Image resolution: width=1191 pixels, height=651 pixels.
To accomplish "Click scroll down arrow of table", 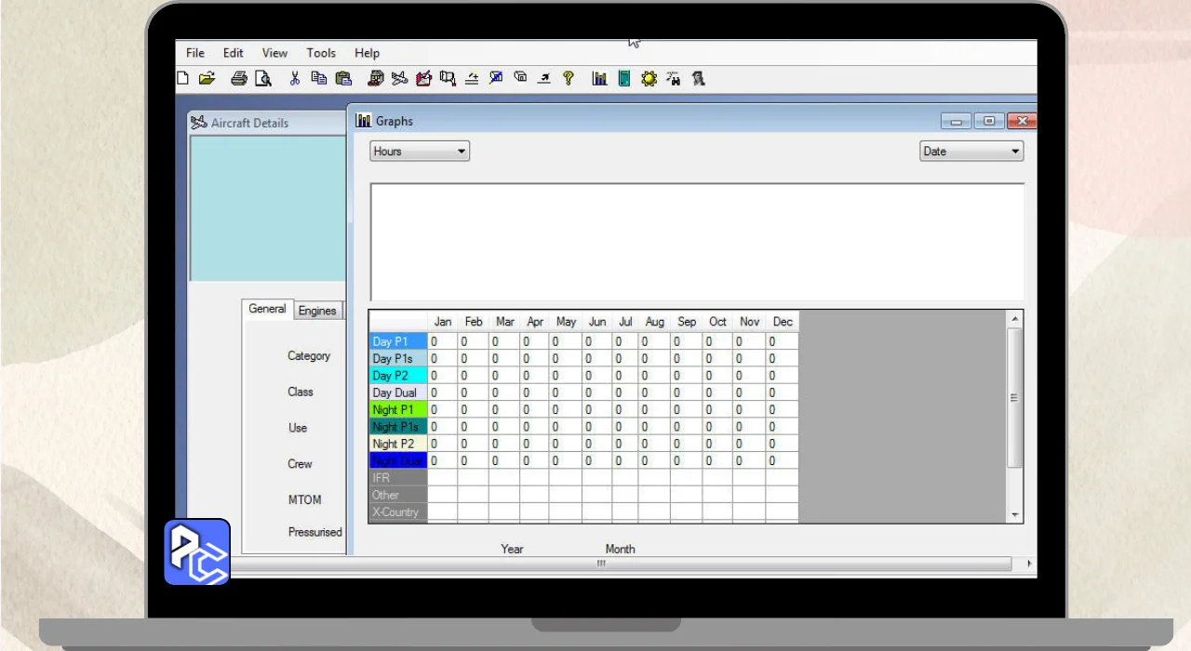I will [1014, 514].
